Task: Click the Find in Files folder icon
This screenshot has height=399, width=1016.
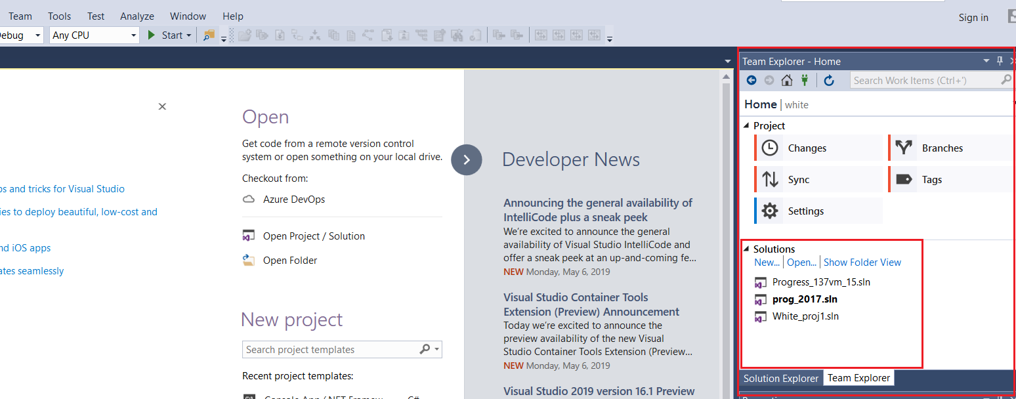Action: [209, 35]
